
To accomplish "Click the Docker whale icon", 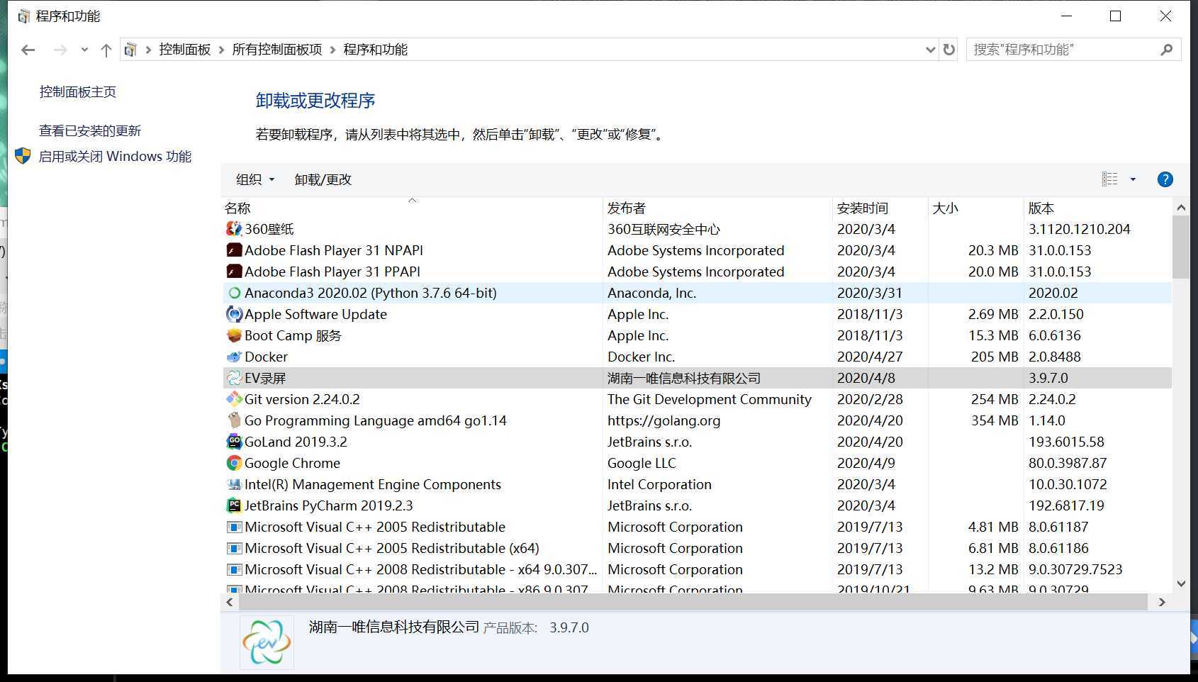I will pyautogui.click(x=234, y=357).
